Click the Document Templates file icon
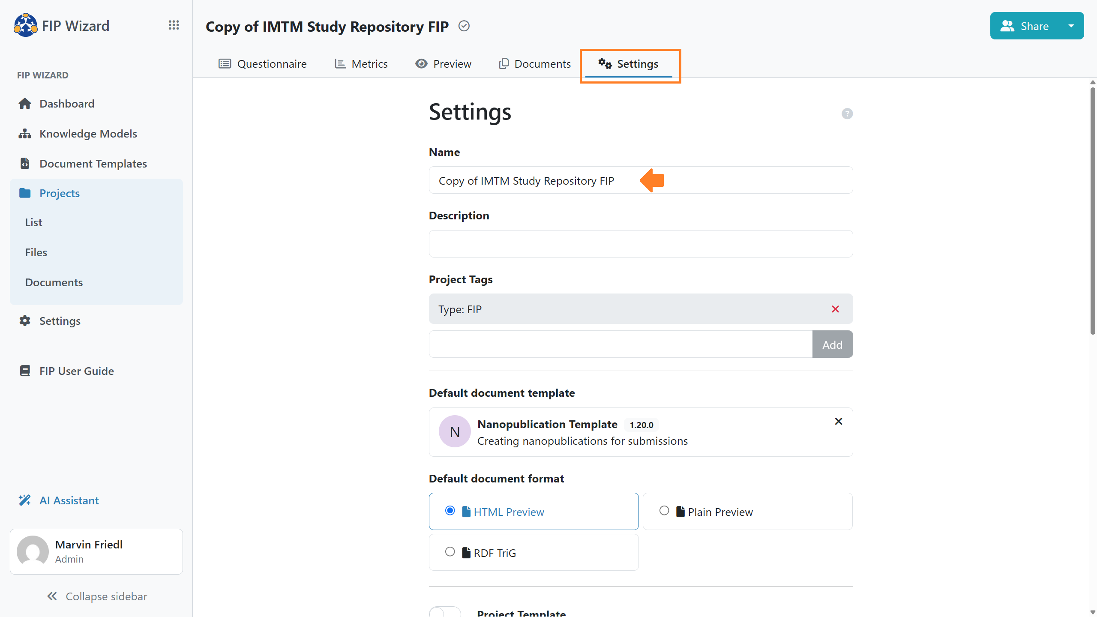 25,163
